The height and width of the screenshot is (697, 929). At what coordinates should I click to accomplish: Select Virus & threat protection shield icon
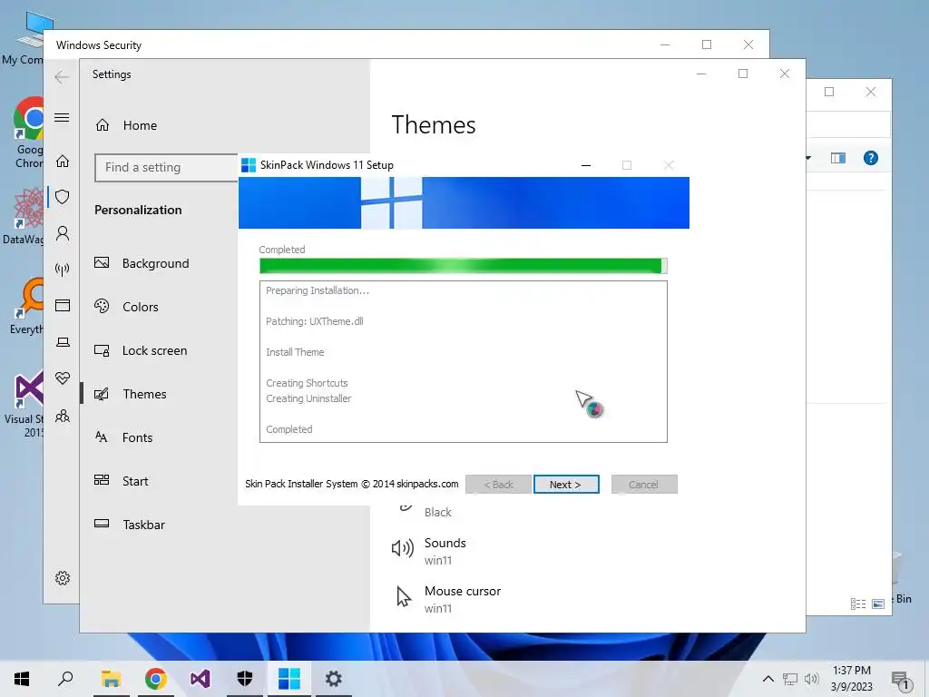63,197
